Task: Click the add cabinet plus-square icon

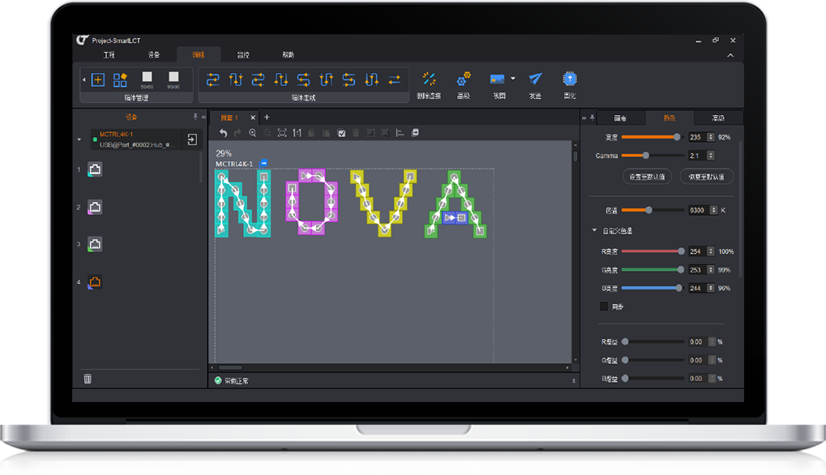Action: pos(98,79)
